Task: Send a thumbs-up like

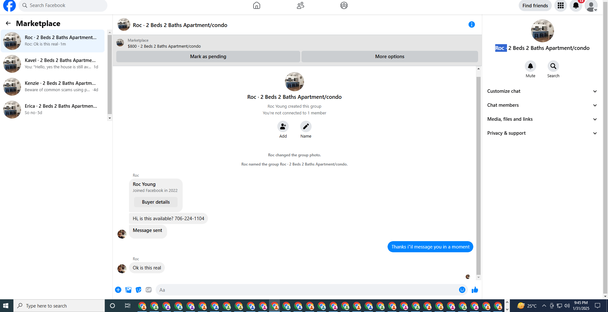Action: 475,290
